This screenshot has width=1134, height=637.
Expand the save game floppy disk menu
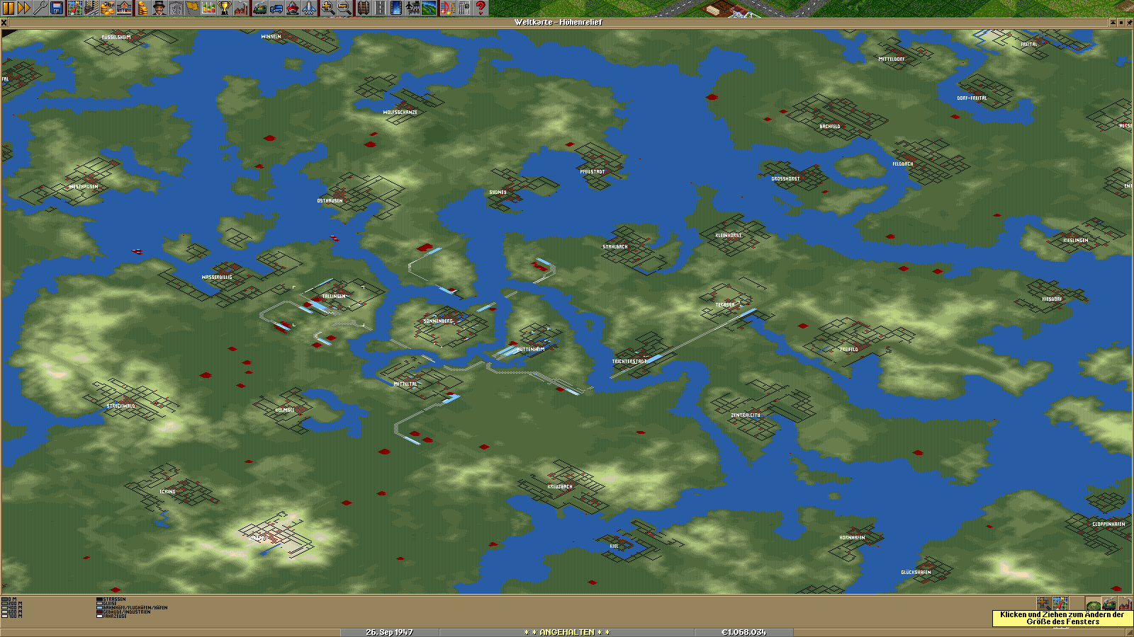pyautogui.click(x=57, y=8)
